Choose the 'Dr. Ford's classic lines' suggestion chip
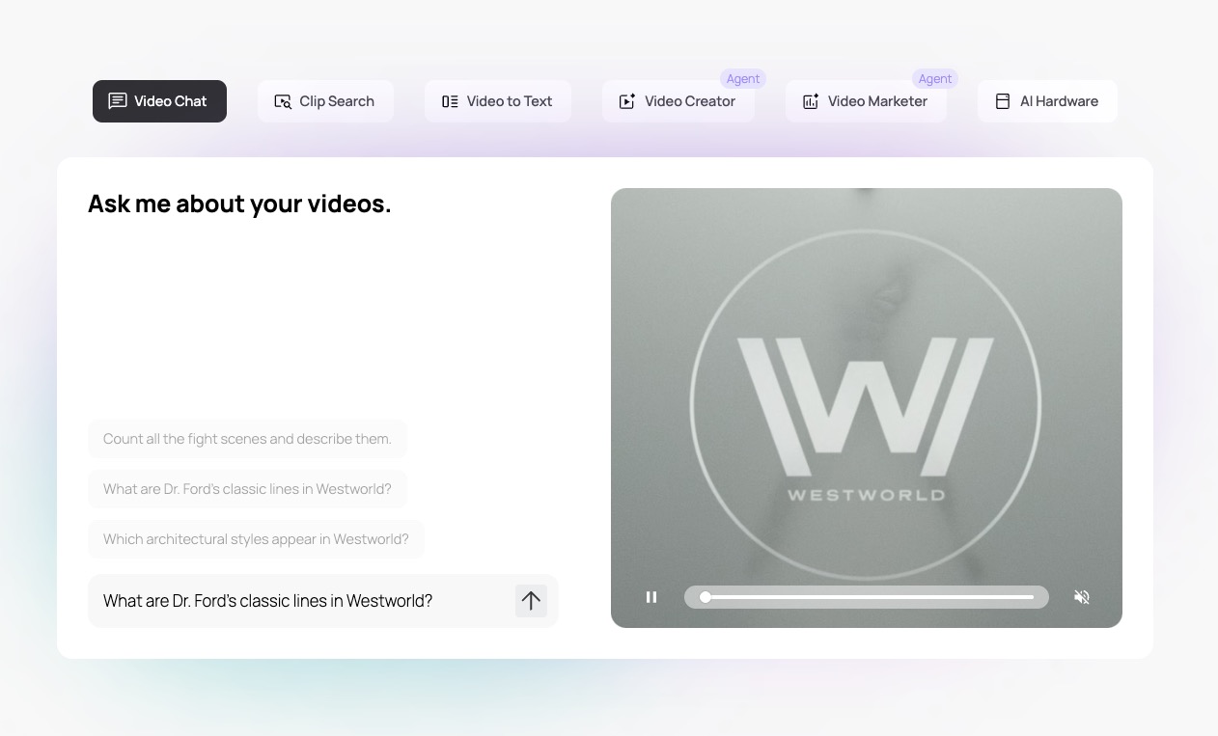This screenshot has height=736, width=1218. click(x=247, y=489)
